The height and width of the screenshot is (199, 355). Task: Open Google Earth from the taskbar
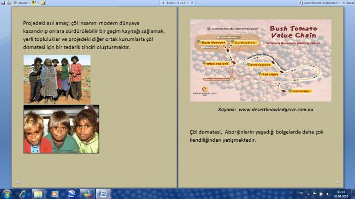tap(72, 194)
